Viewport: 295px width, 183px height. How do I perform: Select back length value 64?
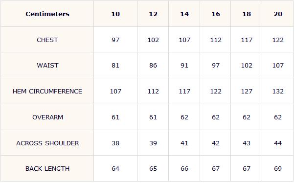[115, 169]
